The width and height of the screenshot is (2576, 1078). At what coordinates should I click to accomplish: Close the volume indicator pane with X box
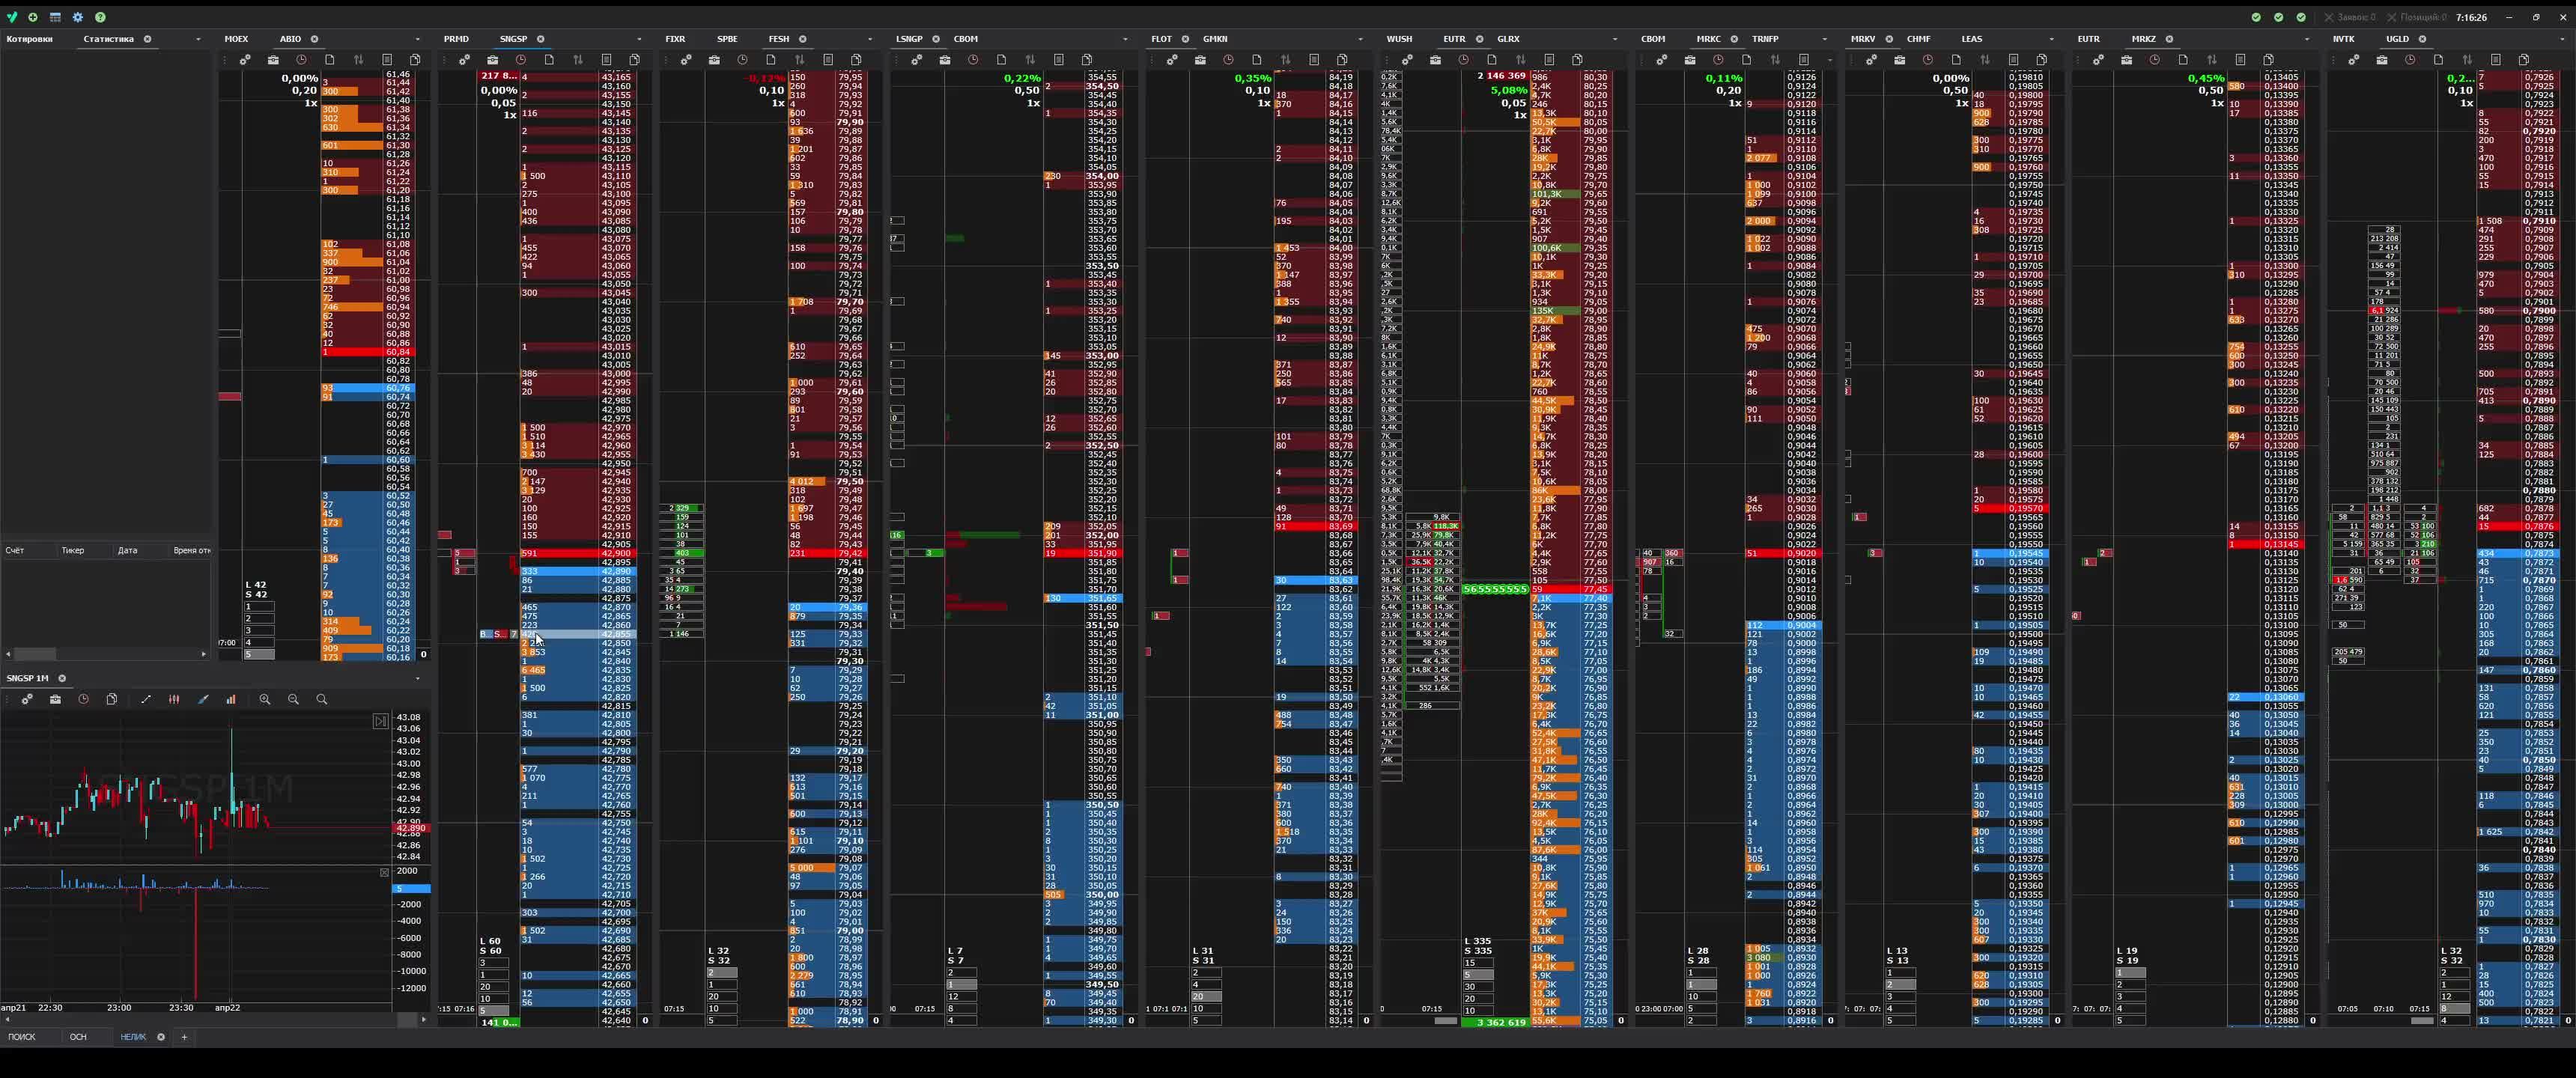pyautogui.click(x=384, y=872)
